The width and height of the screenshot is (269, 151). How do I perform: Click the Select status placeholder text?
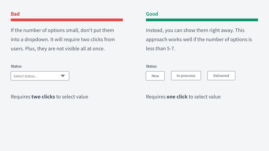pos(26,76)
